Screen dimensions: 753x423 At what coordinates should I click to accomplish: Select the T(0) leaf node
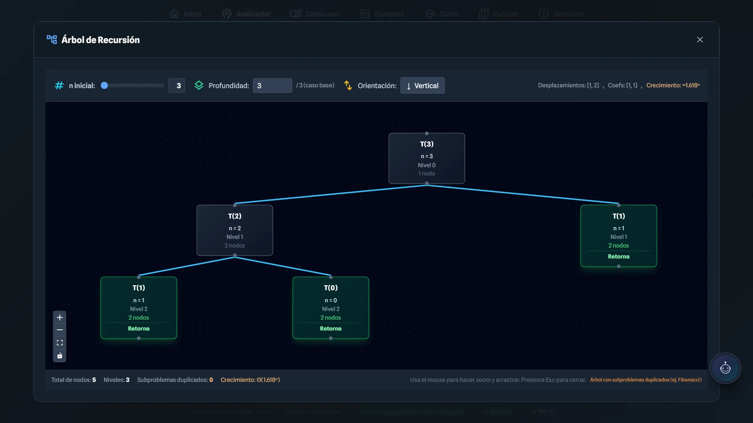(331, 308)
